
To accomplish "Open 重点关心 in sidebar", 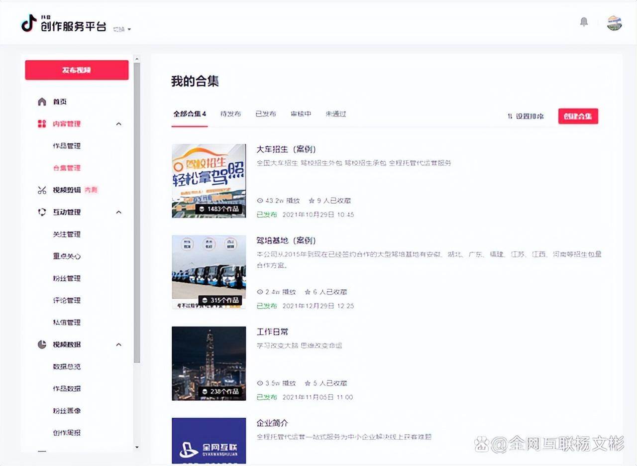I will [67, 256].
